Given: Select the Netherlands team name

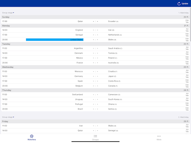Looking at the screenshot, I should pyautogui.click(x=114, y=35).
